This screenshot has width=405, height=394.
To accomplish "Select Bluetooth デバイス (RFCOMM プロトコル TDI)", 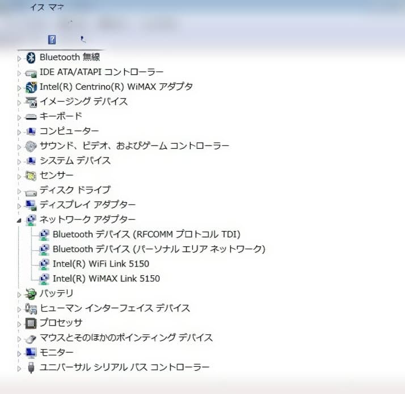I will [146, 234].
